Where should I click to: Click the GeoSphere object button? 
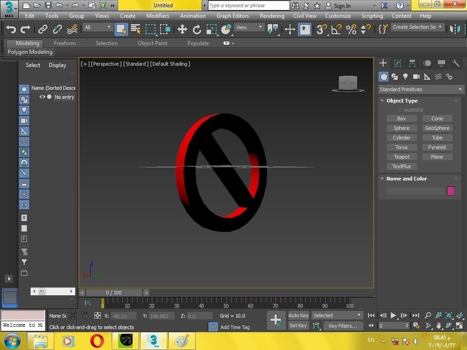(437, 128)
